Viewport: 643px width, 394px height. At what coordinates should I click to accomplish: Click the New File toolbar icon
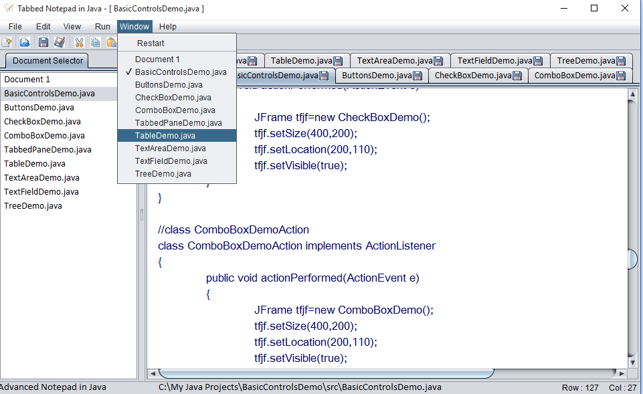coord(7,43)
